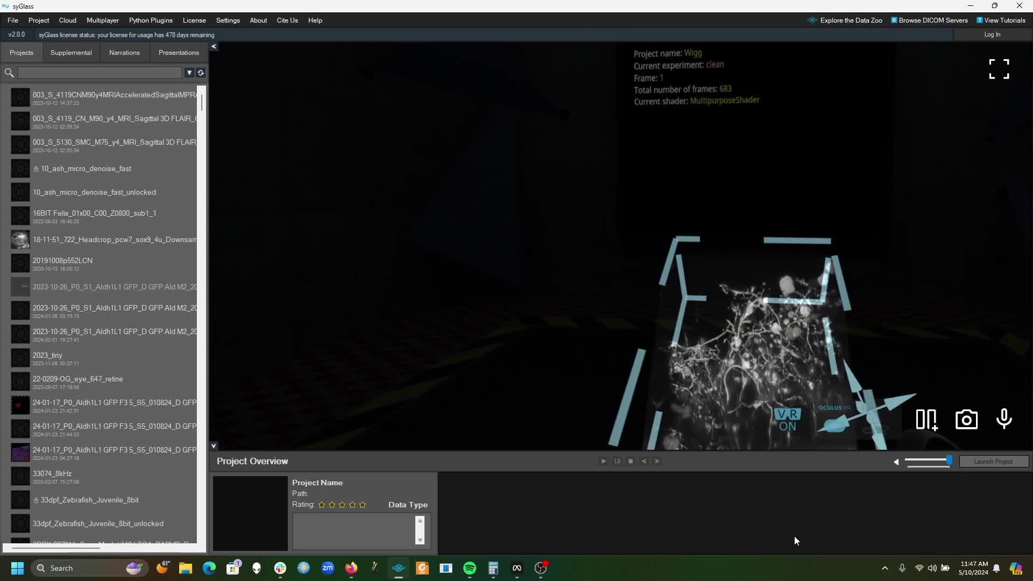Switch to the Narrations tab
This screenshot has width=1033, height=581.
(124, 53)
